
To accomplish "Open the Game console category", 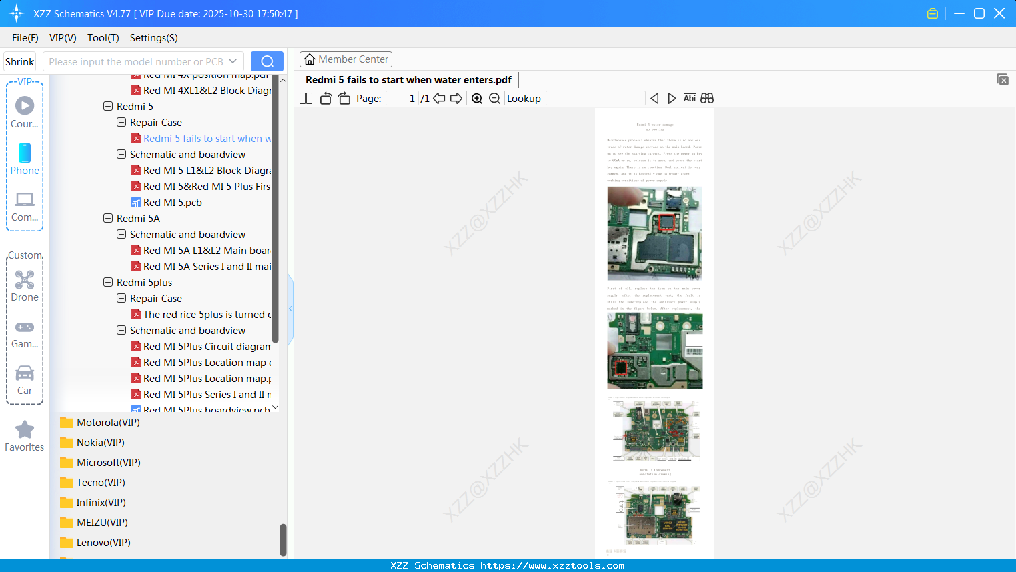I will pyautogui.click(x=25, y=333).
